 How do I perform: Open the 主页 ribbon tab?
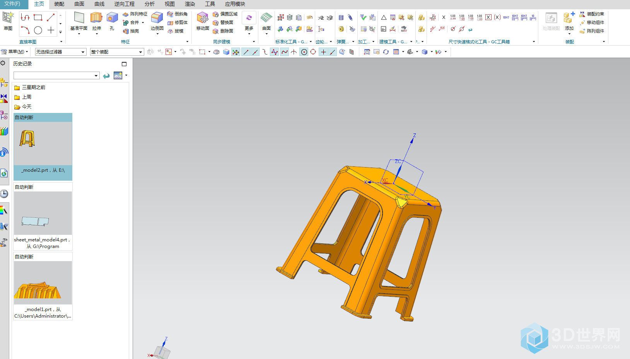39,4
